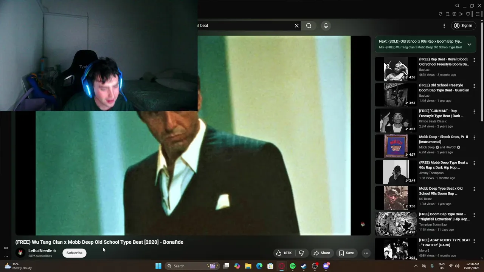The width and height of the screenshot is (484, 272).
Task: Dislike the Bonafide video
Action: coord(302,253)
